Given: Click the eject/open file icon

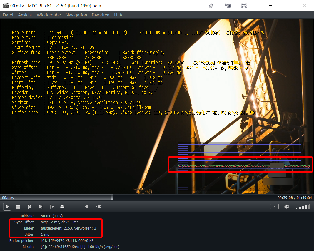Looking at the screenshot, I should tap(62, 207).
